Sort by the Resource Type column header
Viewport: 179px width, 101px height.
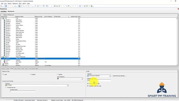(39, 17)
